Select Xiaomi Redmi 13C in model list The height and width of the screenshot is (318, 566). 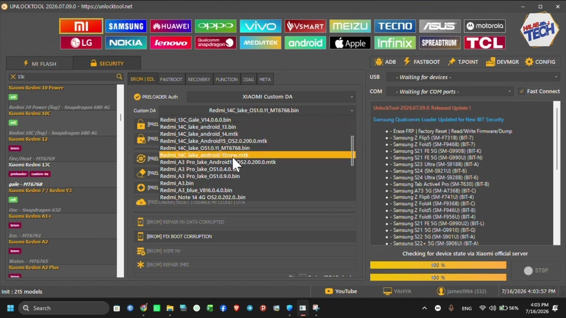point(30,165)
